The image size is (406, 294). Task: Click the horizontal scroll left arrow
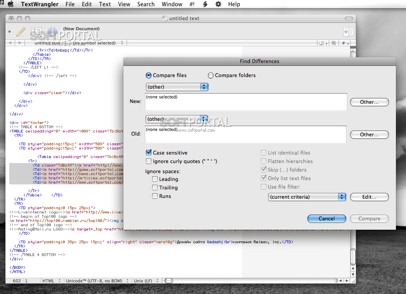(340, 280)
